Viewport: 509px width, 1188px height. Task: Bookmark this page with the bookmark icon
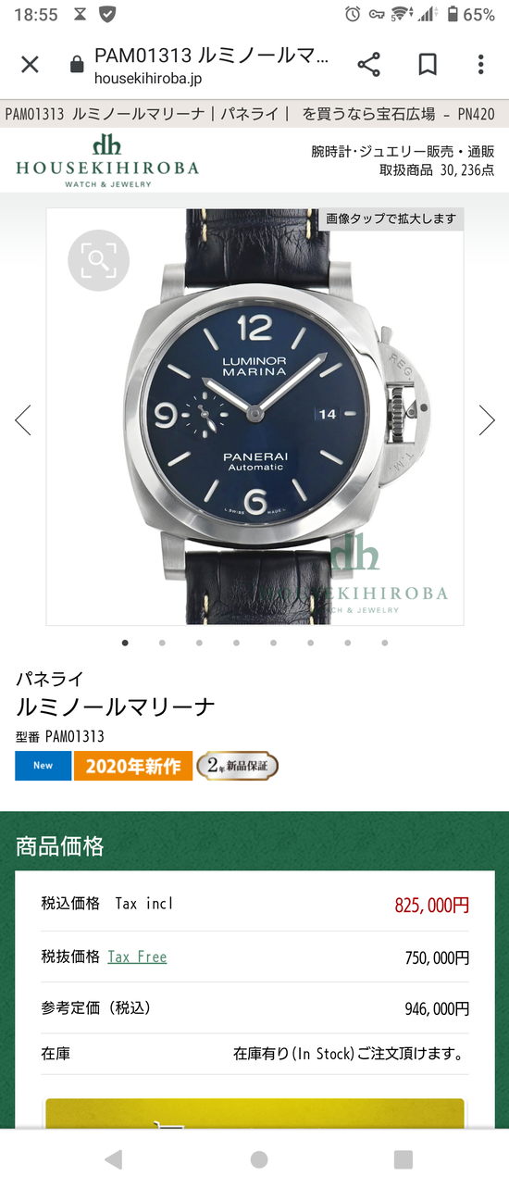point(427,65)
